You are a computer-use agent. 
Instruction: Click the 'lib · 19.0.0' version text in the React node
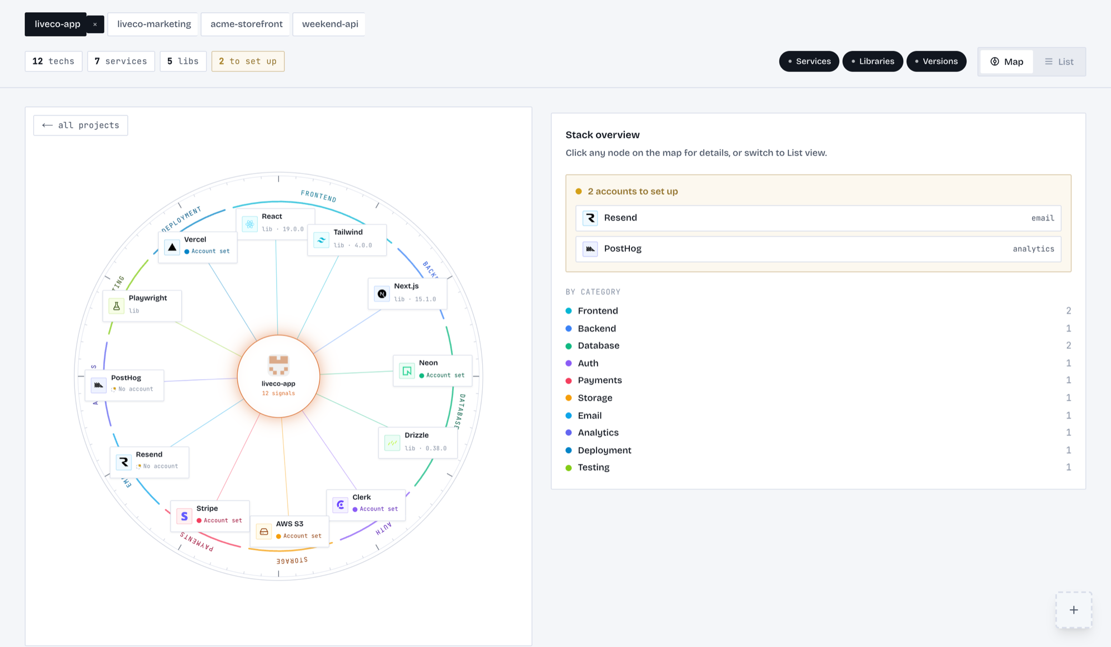tap(283, 229)
